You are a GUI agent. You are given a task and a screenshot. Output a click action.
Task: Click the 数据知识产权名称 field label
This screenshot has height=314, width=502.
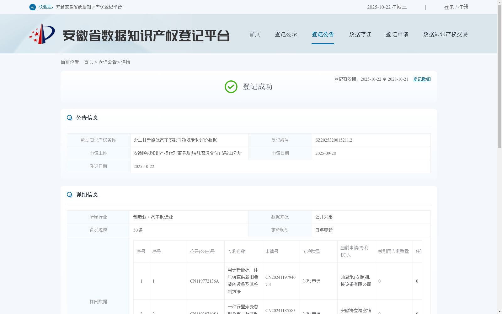click(98, 140)
